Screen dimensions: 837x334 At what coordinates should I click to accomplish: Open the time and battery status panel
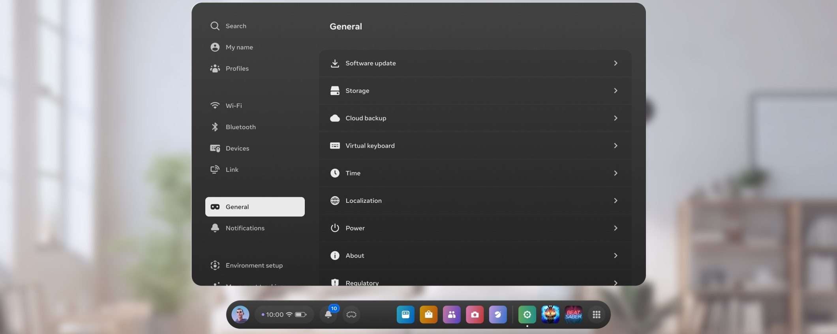284,315
